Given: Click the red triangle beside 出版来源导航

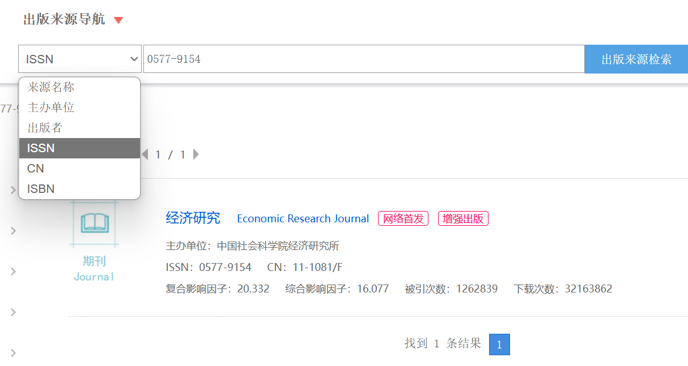Looking at the screenshot, I should click(118, 20).
